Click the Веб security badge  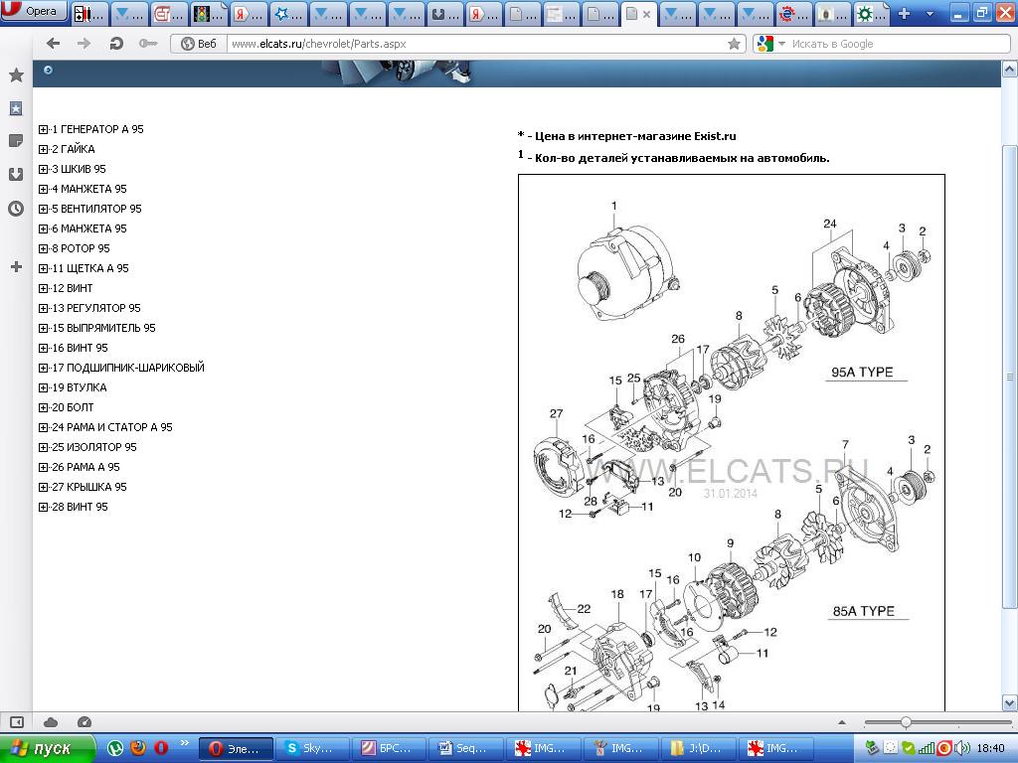pos(199,44)
